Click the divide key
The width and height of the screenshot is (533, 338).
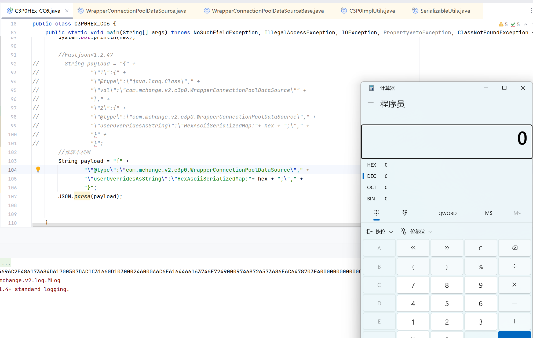click(x=514, y=266)
